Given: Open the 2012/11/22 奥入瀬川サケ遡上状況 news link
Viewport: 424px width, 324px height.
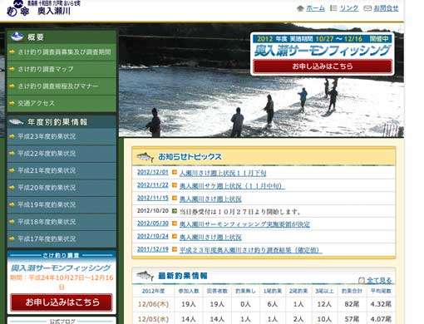Looking at the screenshot, I should tap(232, 186).
